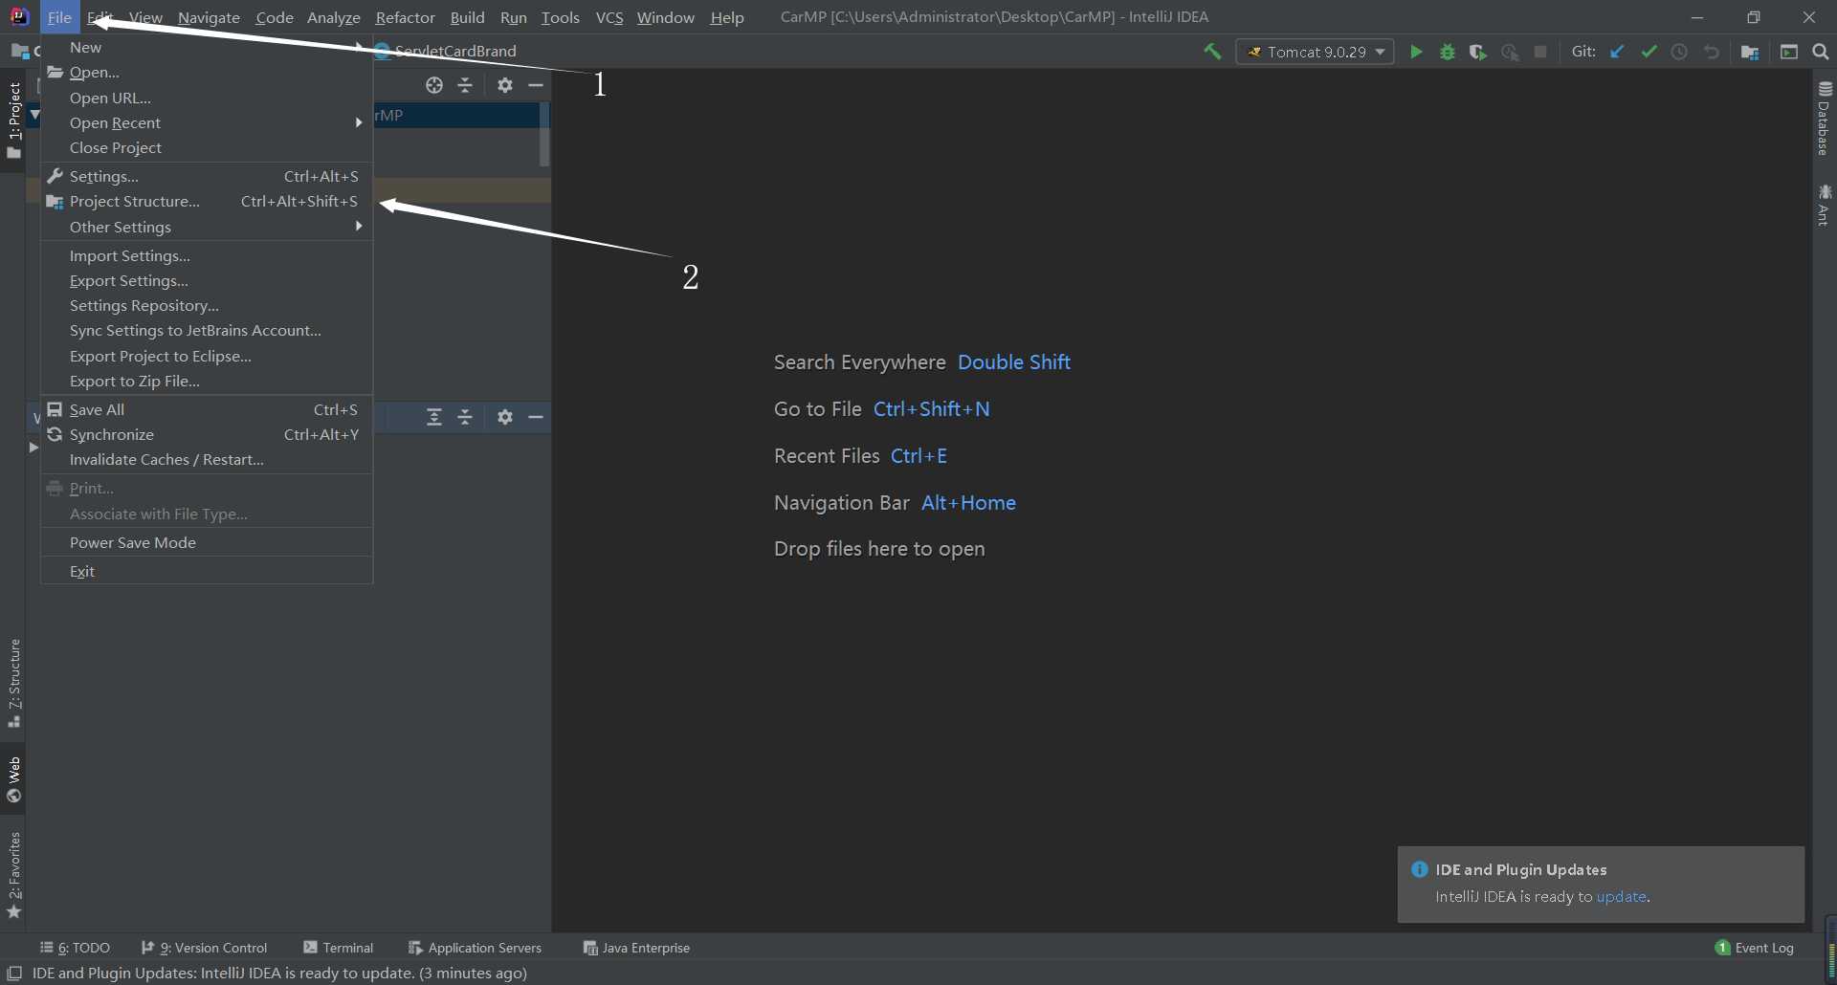This screenshot has height=985, width=1837.
Task: Collapse all in the Project panel header
Action: click(465, 85)
